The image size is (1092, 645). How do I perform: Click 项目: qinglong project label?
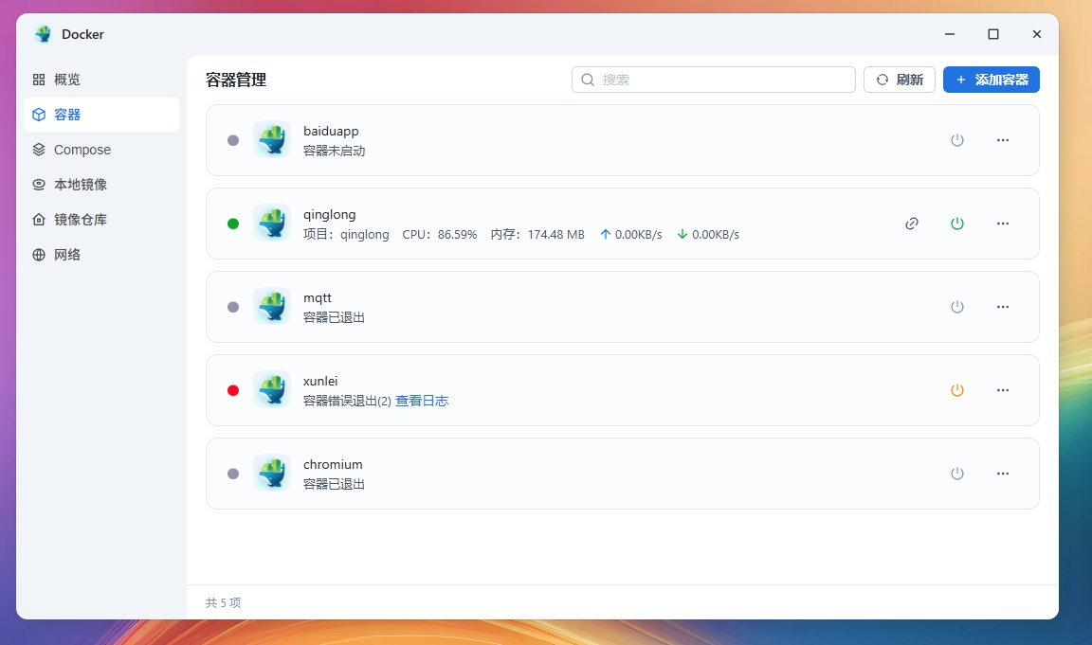click(x=346, y=235)
